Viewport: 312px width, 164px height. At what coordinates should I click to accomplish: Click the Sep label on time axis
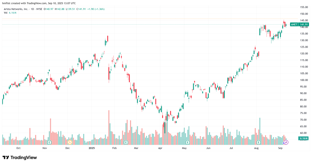coord(280,148)
